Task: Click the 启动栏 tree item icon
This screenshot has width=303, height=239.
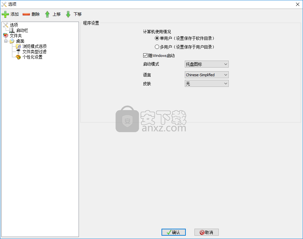Action: (x=12, y=30)
